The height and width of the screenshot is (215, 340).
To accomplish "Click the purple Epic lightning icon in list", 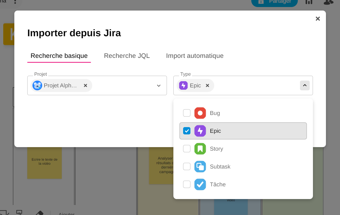I will [x=200, y=131].
